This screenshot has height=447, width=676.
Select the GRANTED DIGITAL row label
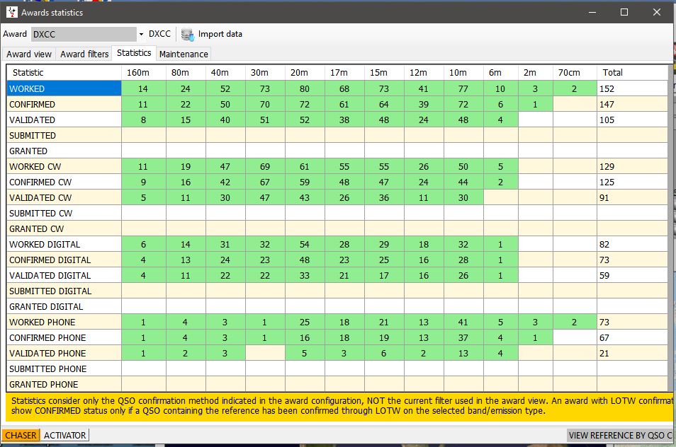[64, 307]
